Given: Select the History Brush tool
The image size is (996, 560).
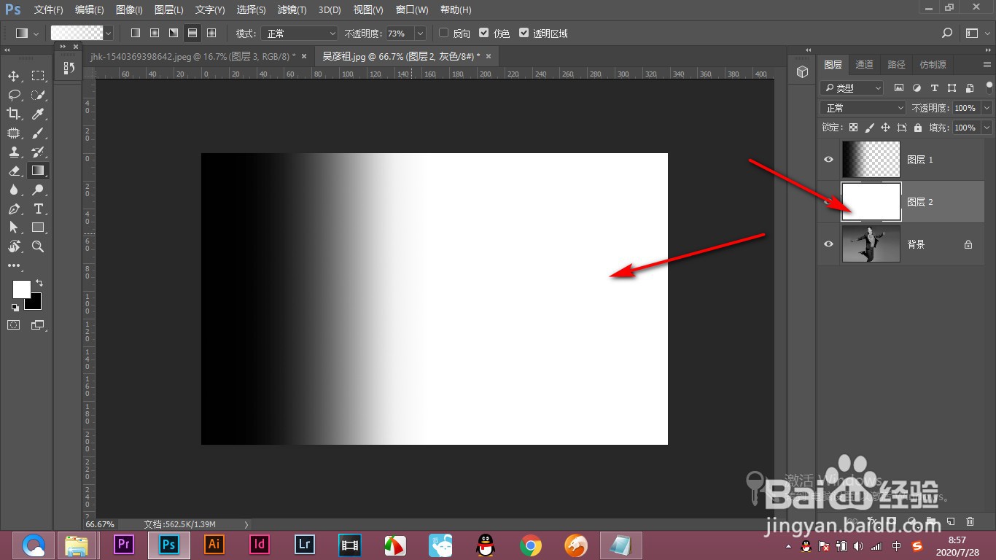Looking at the screenshot, I should tap(38, 152).
